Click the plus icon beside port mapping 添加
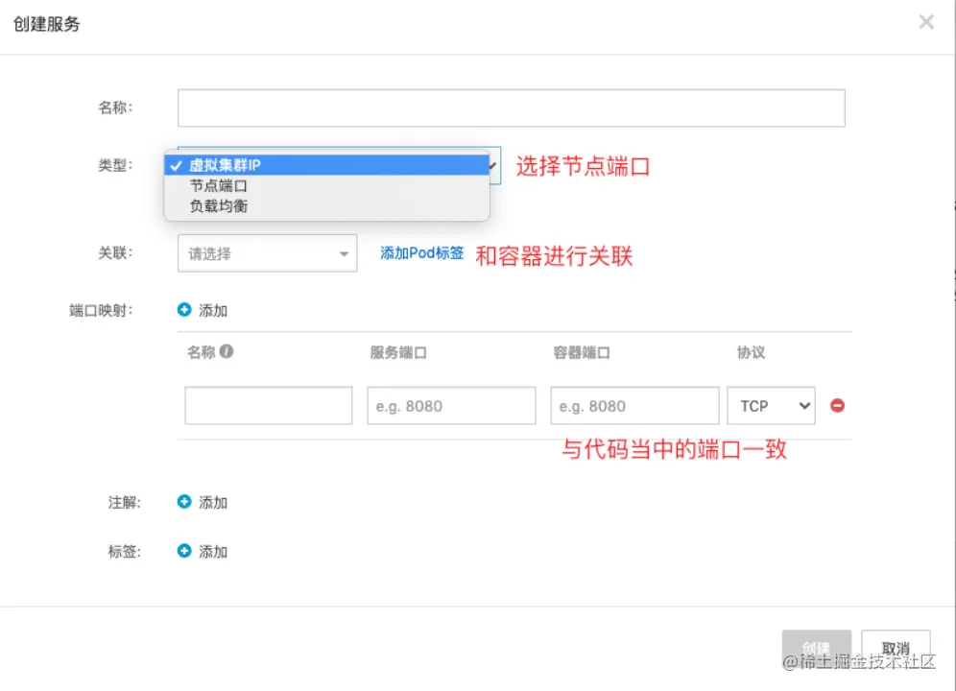This screenshot has height=691, width=956. (184, 310)
